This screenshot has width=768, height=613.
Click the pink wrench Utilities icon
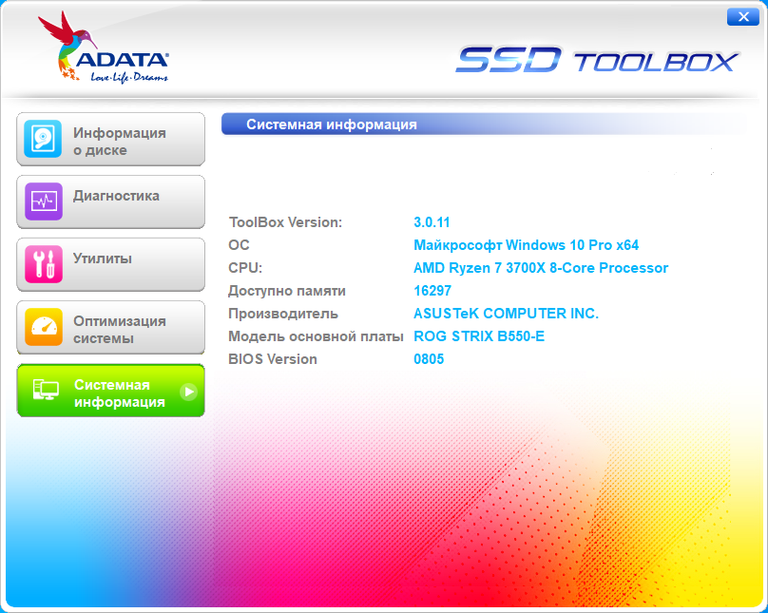coord(43,264)
